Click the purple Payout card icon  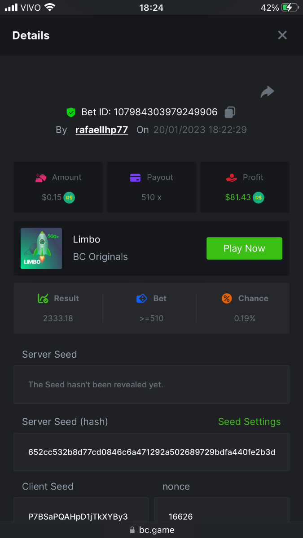click(135, 178)
